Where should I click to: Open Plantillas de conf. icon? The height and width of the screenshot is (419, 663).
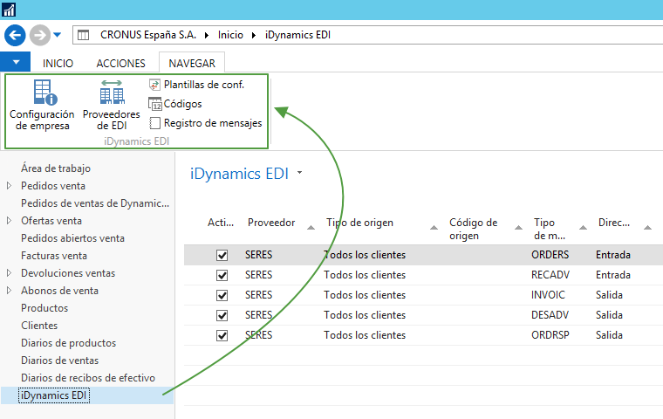pos(154,85)
